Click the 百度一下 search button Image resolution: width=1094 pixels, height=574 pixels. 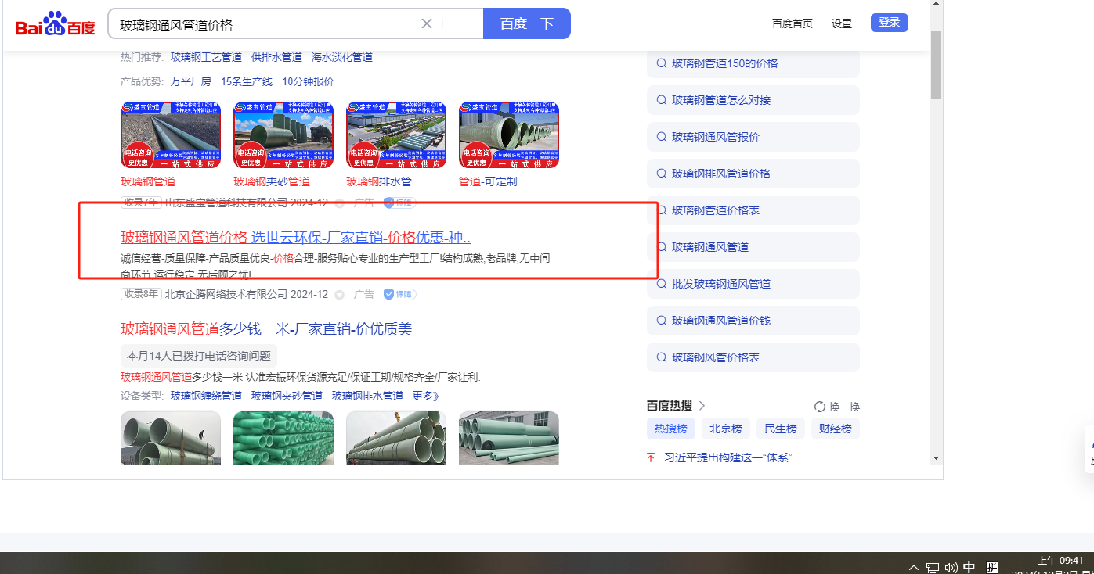click(x=527, y=23)
